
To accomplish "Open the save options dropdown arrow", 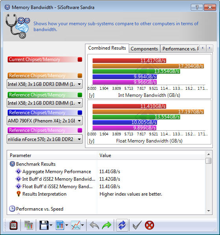I will [x=51, y=225].
